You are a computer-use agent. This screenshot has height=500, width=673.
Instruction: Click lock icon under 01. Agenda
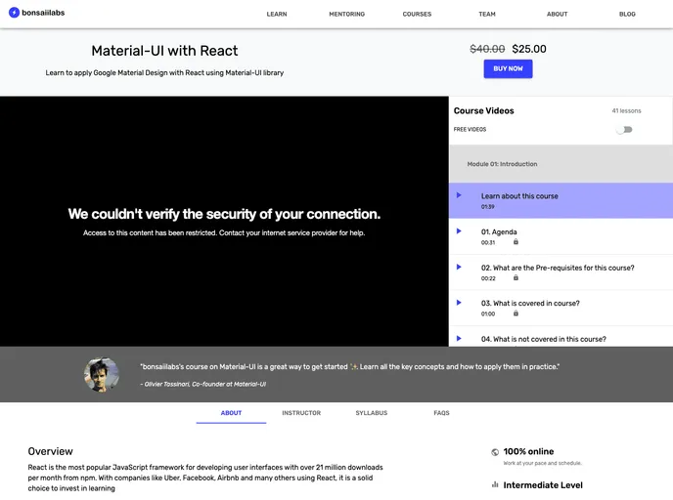coord(516,242)
